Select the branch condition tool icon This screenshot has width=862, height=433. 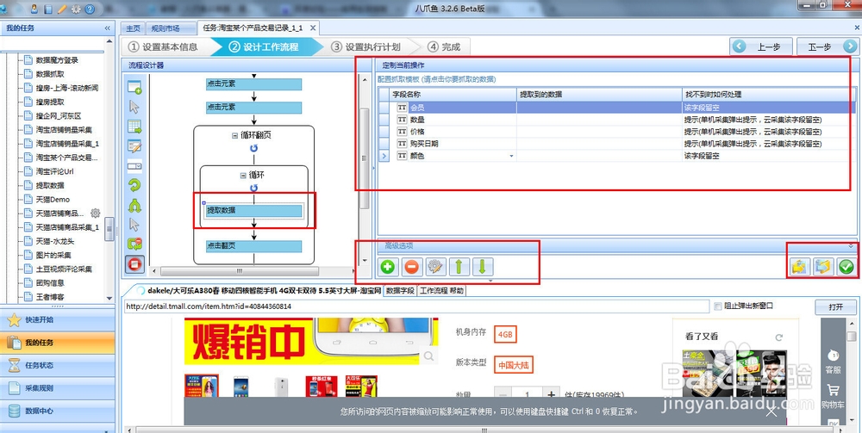coord(134,205)
